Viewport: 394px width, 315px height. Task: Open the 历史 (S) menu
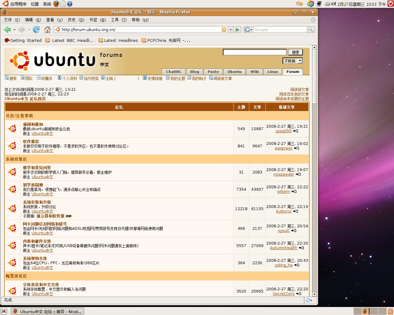[76, 20]
